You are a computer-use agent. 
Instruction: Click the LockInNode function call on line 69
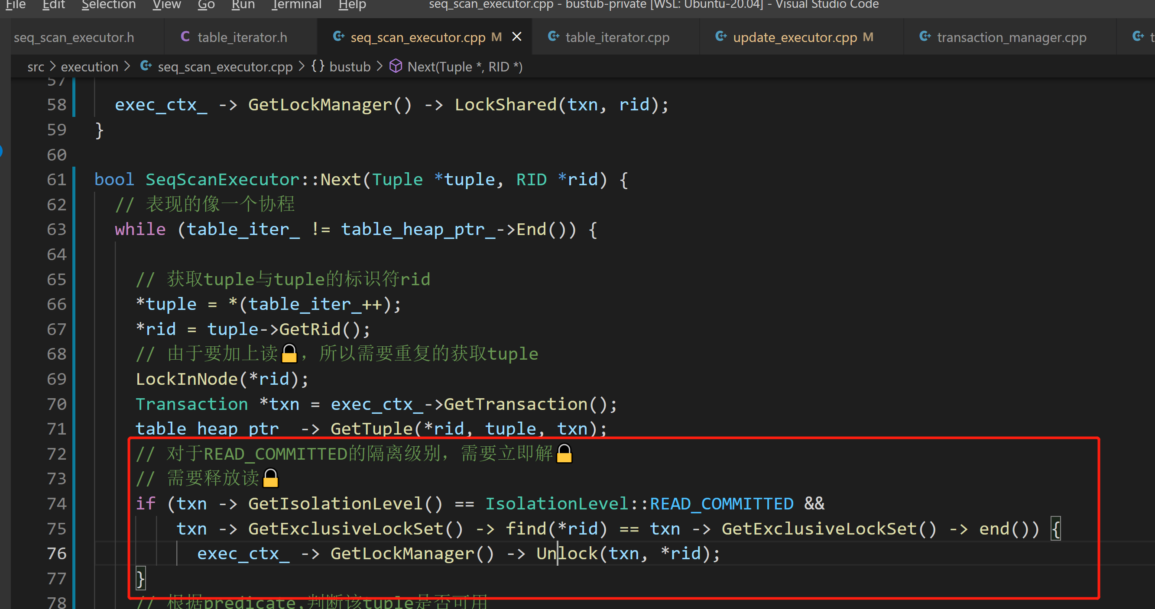(x=187, y=379)
